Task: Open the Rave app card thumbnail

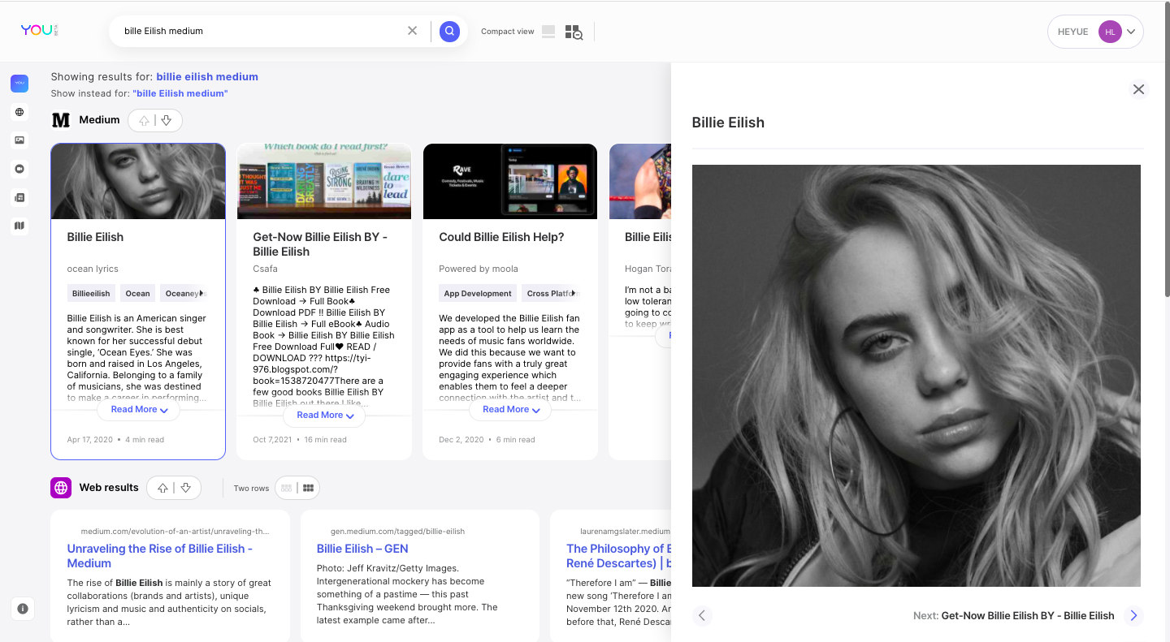Action: point(510,182)
